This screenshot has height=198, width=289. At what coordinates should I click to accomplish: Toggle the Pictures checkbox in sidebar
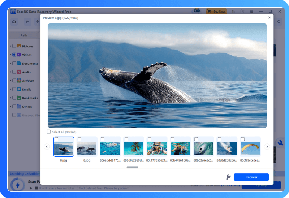tap(14, 46)
